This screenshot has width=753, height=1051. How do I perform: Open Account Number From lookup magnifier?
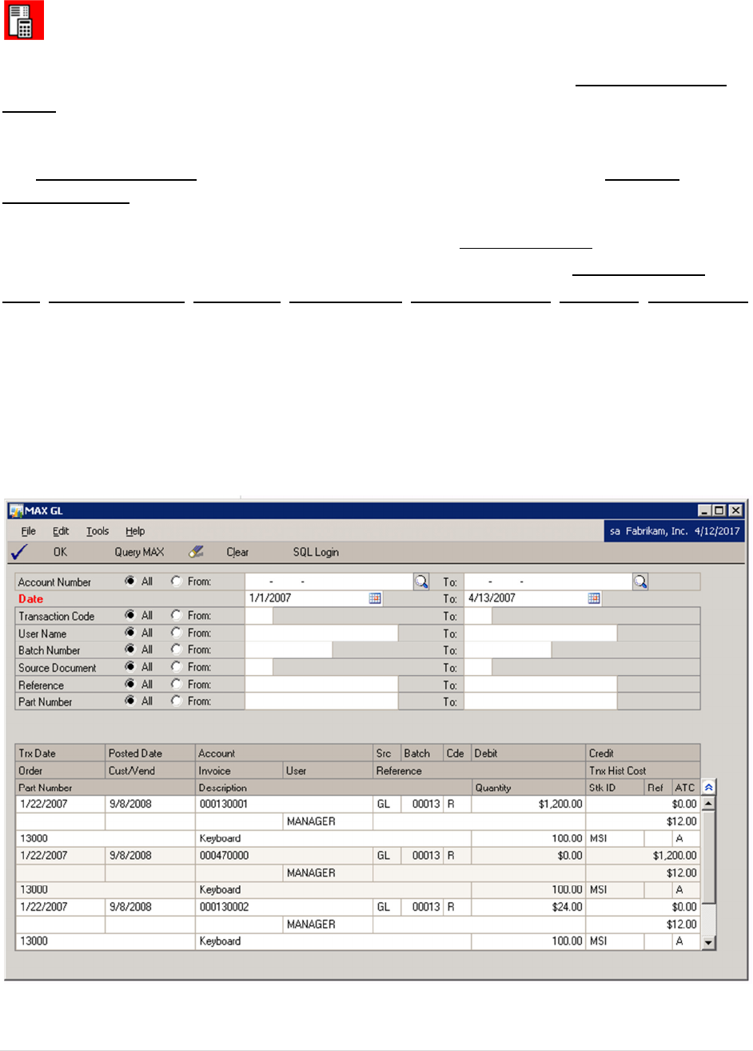coord(421,581)
